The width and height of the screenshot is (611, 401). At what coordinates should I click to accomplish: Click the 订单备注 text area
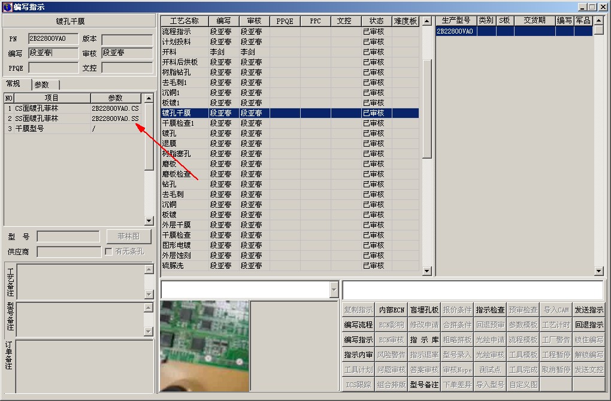tap(84, 366)
